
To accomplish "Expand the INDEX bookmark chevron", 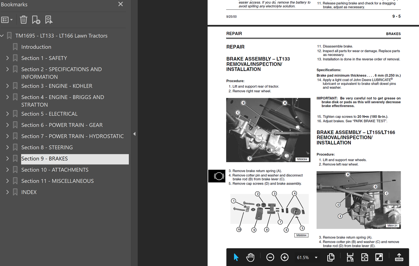I will pos(7,192).
